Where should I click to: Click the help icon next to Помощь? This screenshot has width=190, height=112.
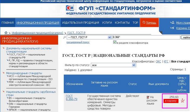point(144,22)
